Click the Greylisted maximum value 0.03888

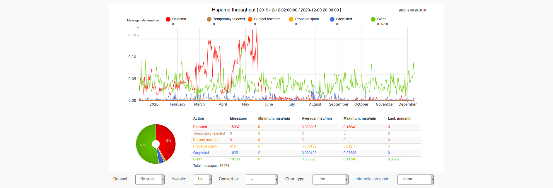tap(350, 153)
